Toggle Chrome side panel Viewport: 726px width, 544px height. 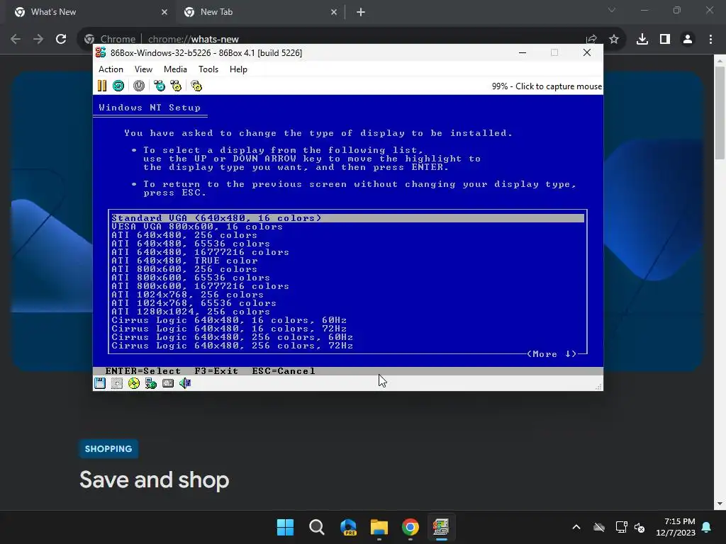pos(665,40)
